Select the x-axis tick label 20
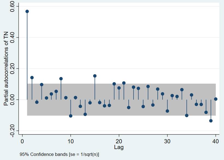The height and width of the screenshot is (160, 224). coord(119,141)
